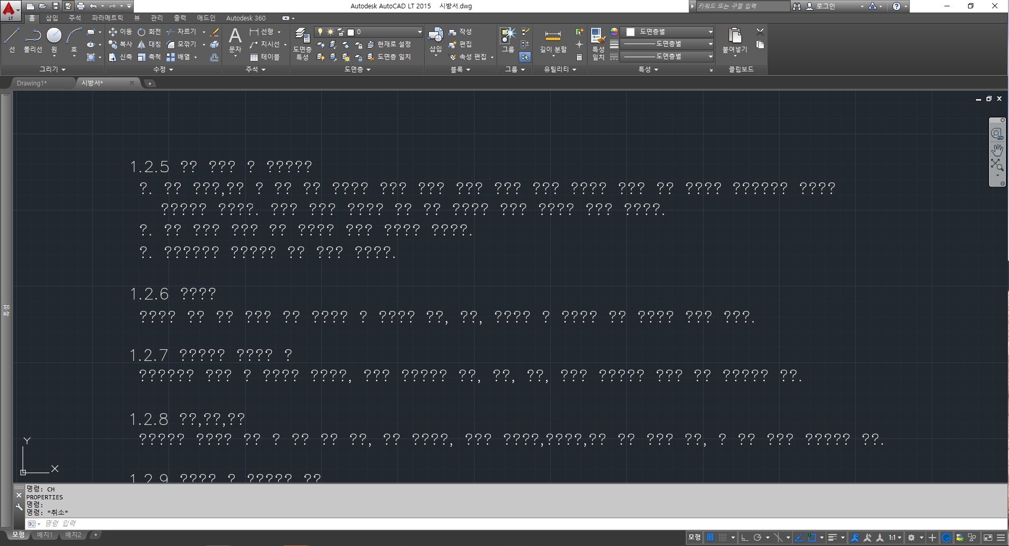Click the 자르기 (Trim) tool
This screenshot has width=1009, height=546.
[x=181, y=32]
